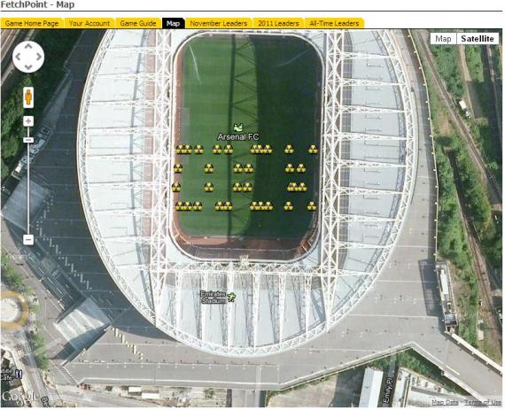Open the Map Data link
The image size is (505, 410).
click(x=445, y=402)
